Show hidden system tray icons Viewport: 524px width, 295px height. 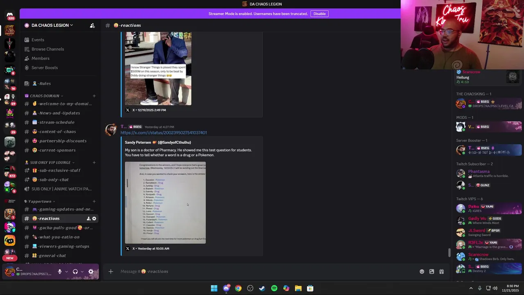[x=471, y=288]
